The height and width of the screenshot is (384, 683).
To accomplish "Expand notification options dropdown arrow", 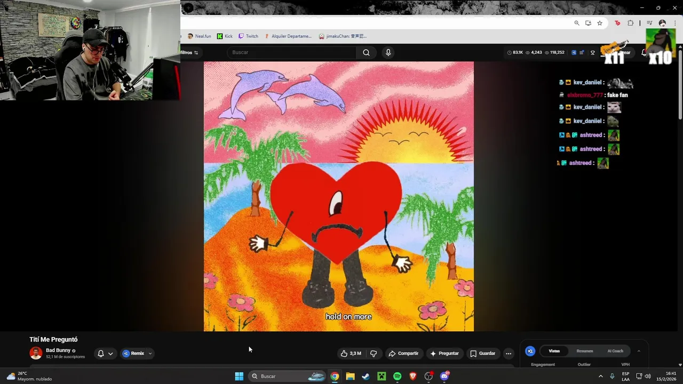I will coord(110,353).
